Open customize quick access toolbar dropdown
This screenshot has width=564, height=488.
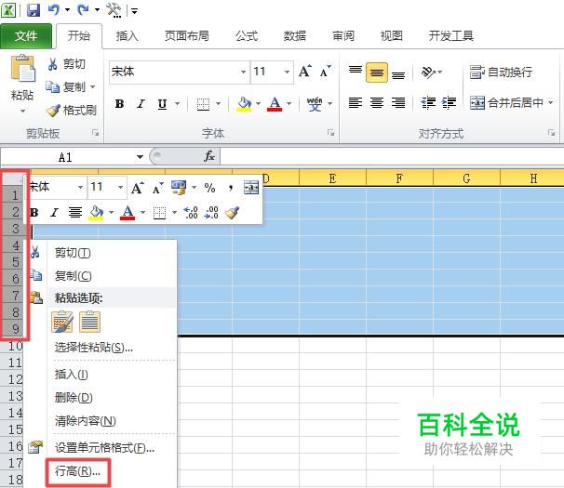134,11
